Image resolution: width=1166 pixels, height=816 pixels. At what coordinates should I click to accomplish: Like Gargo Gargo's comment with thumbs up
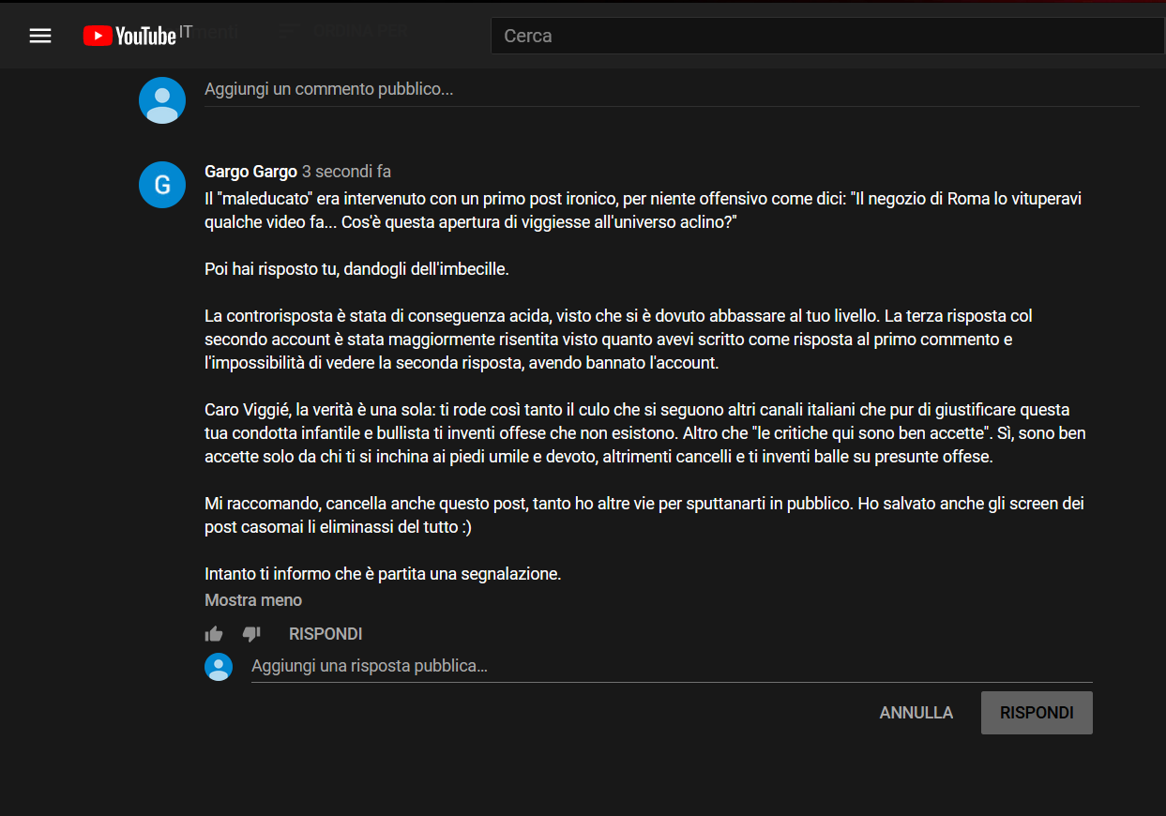click(214, 634)
